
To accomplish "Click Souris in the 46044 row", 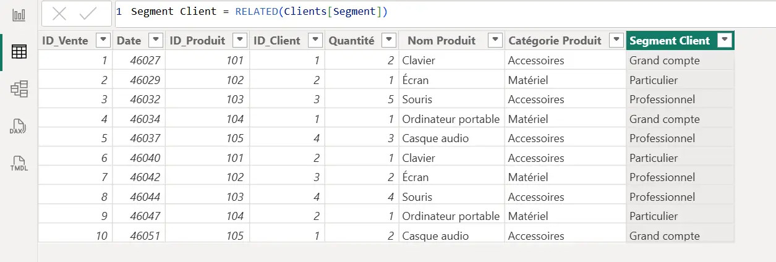I will click(x=417, y=197).
